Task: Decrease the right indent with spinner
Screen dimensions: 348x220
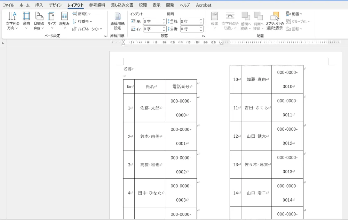Action: (164, 30)
